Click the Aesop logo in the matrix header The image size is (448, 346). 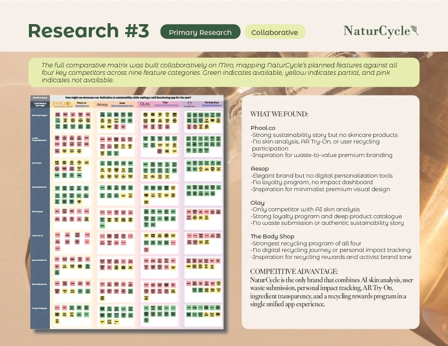(x=102, y=105)
